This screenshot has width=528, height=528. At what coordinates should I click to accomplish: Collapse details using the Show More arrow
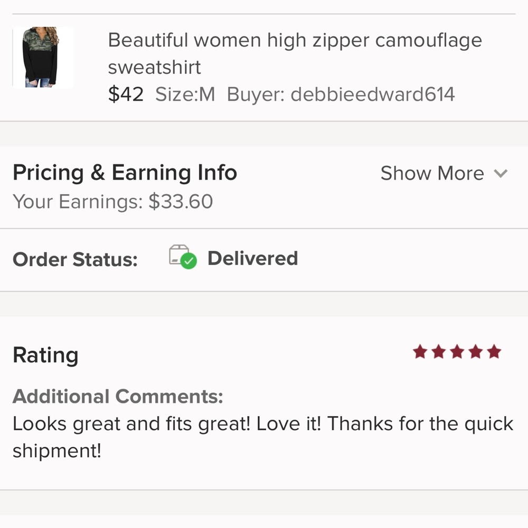(501, 173)
